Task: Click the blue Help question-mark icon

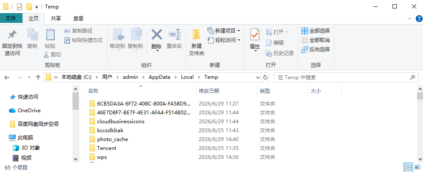Action: [419, 18]
